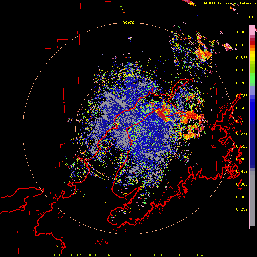Select the 0.840 legend value
The width and height of the screenshot is (257, 257).
pyautogui.click(x=242, y=70)
